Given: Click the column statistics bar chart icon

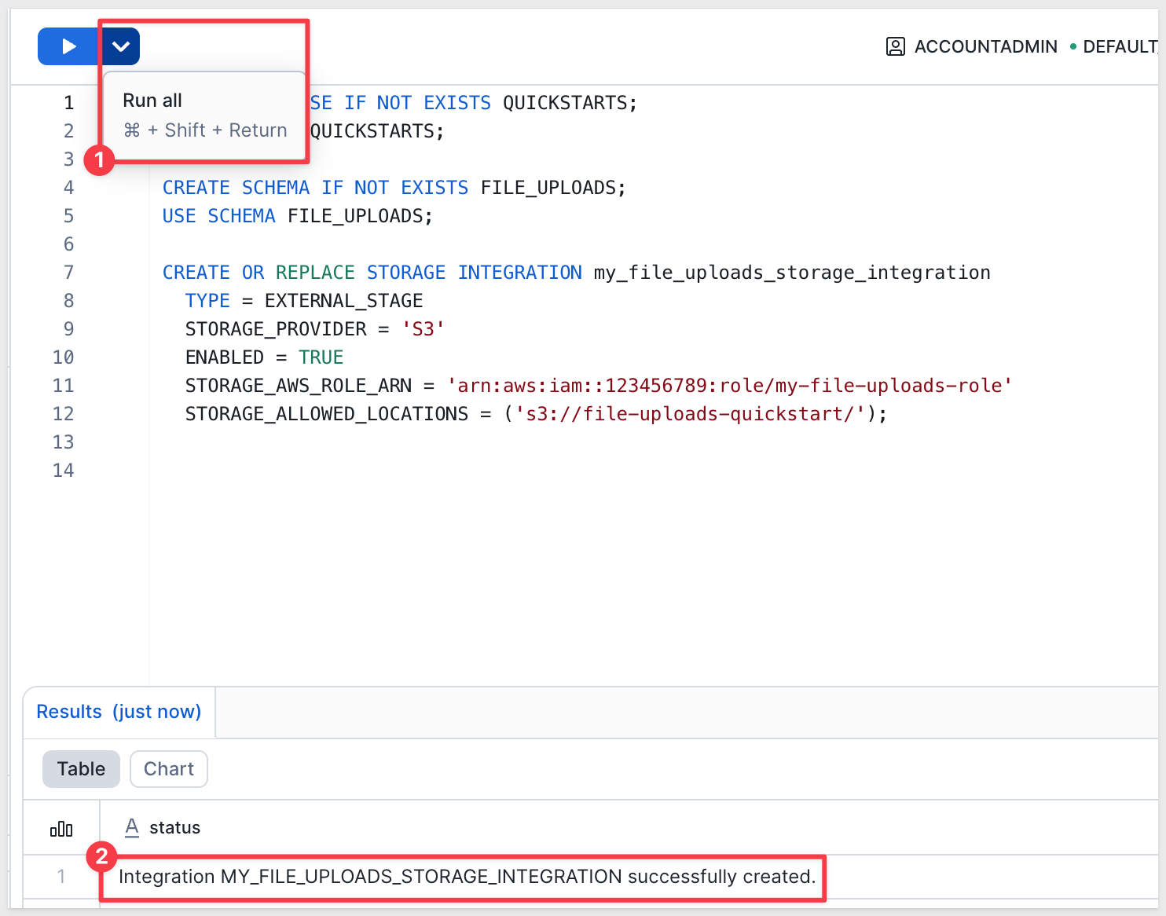Looking at the screenshot, I should 61,828.
